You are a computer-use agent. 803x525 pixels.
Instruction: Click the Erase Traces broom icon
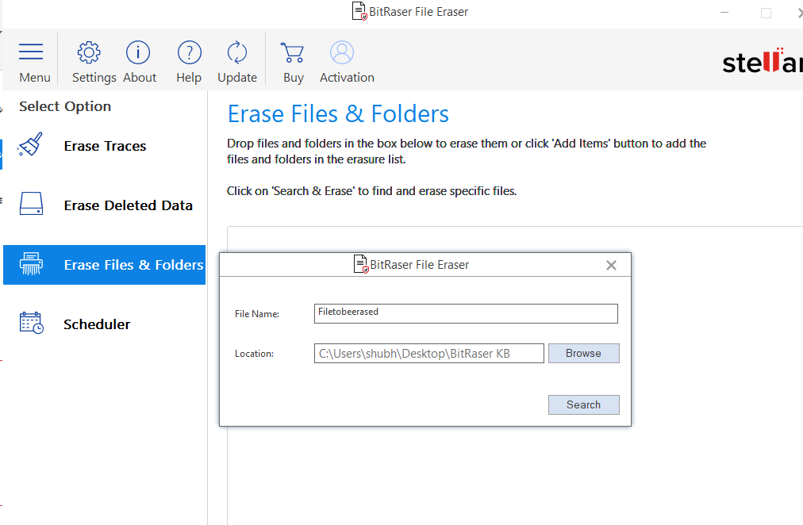tap(31, 146)
